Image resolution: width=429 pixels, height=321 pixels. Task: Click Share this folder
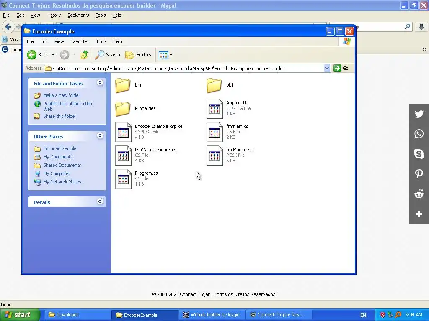[59, 116]
